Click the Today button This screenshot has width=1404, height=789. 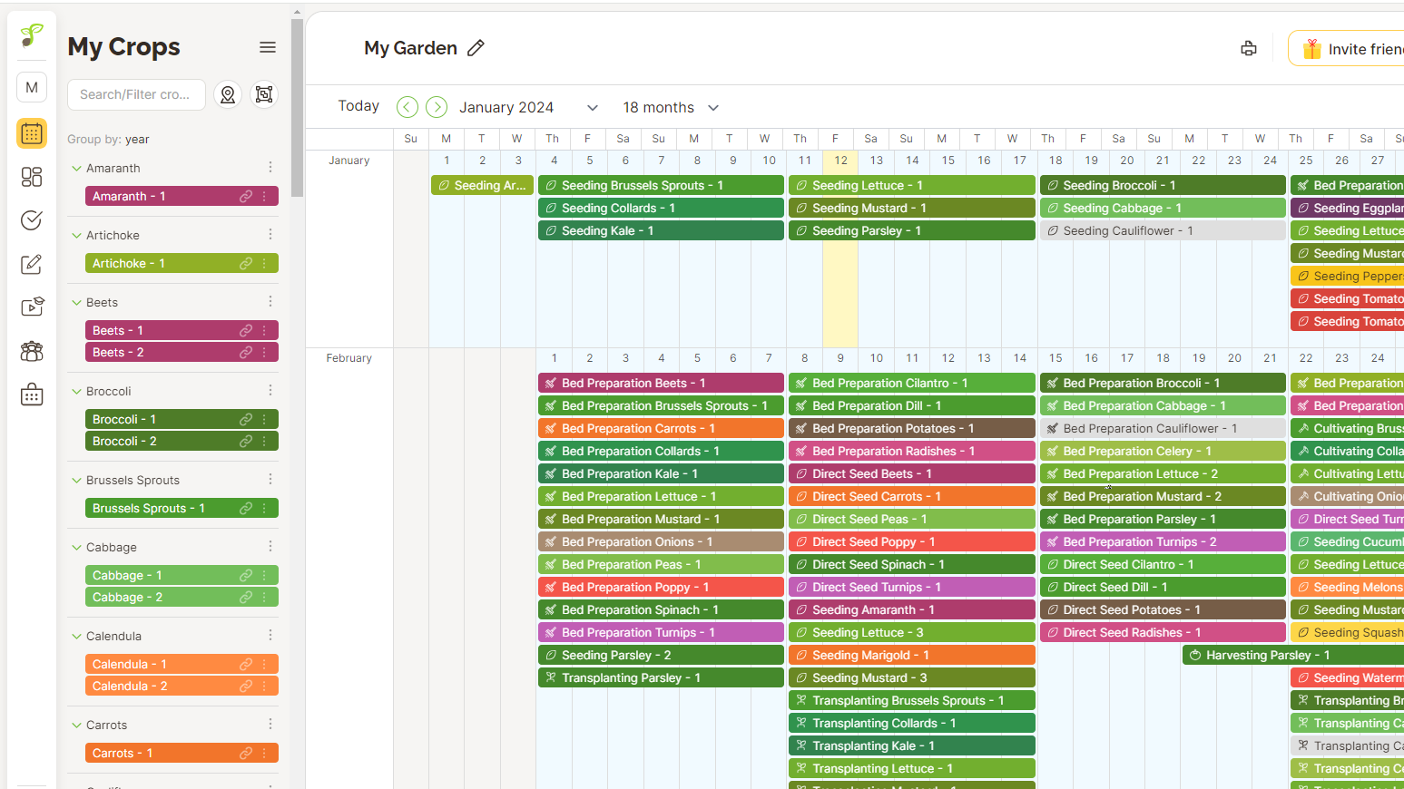point(358,106)
